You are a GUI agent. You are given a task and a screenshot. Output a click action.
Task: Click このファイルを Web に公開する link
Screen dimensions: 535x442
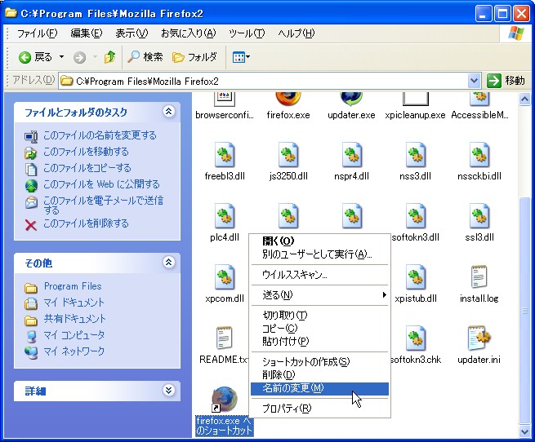pyautogui.click(x=101, y=184)
